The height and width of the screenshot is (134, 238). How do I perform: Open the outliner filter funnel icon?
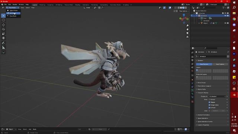click(x=223, y=7)
